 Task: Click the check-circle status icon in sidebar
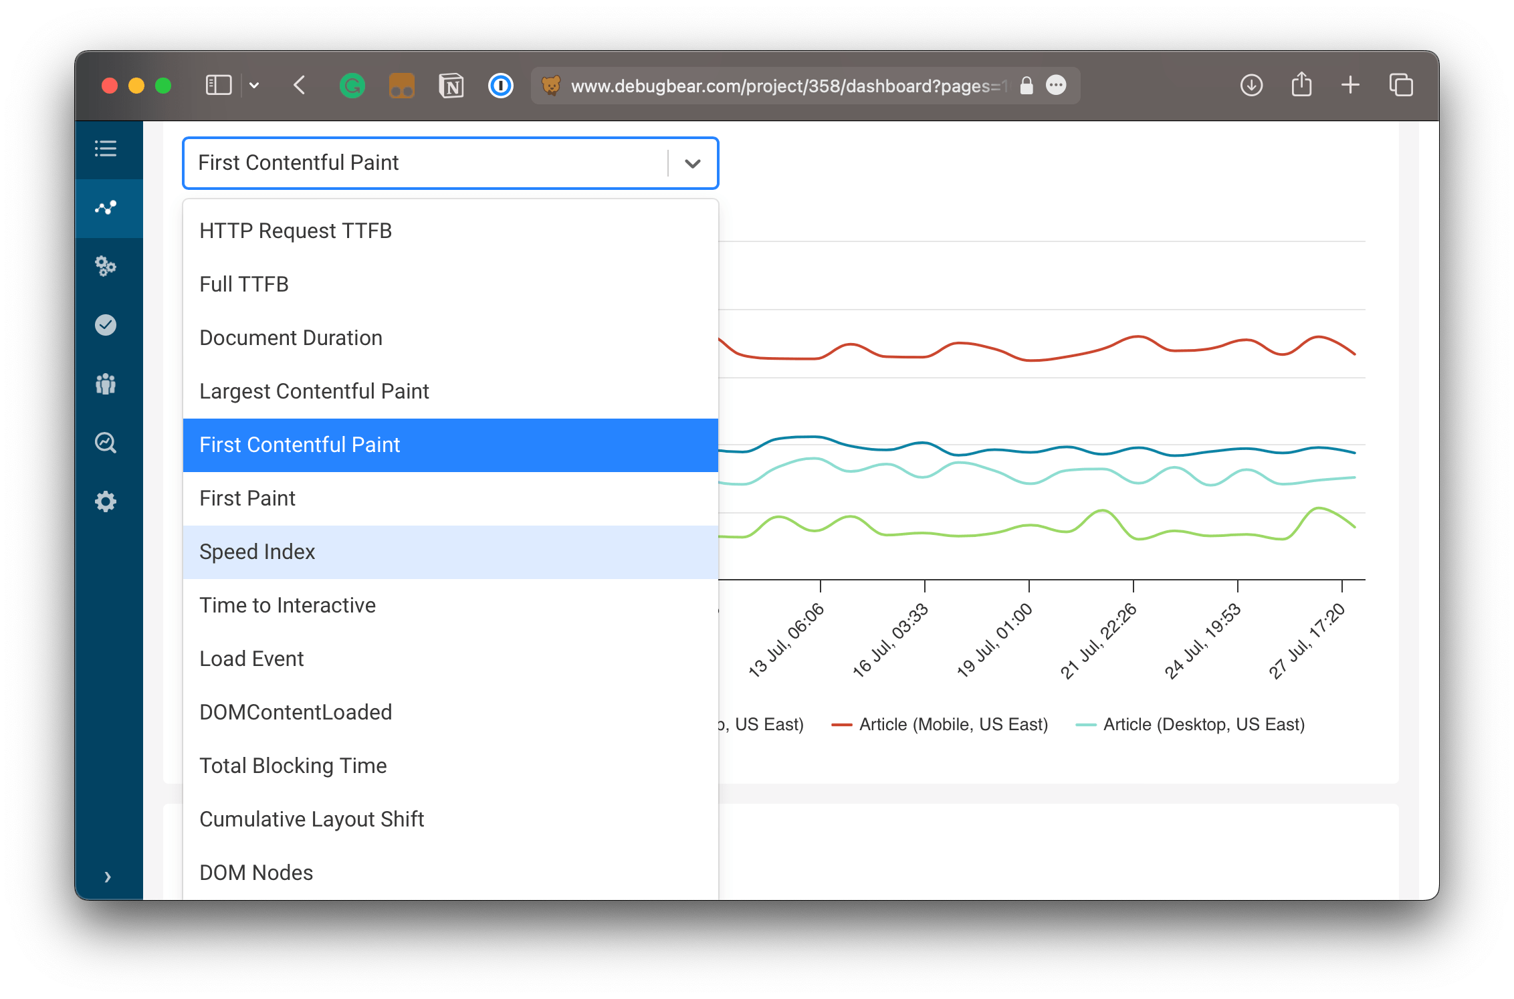click(x=107, y=325)
